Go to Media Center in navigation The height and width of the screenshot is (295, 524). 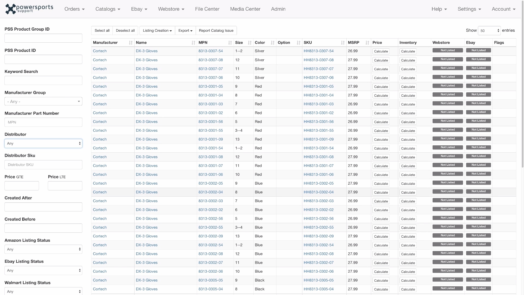pos(245,9)
